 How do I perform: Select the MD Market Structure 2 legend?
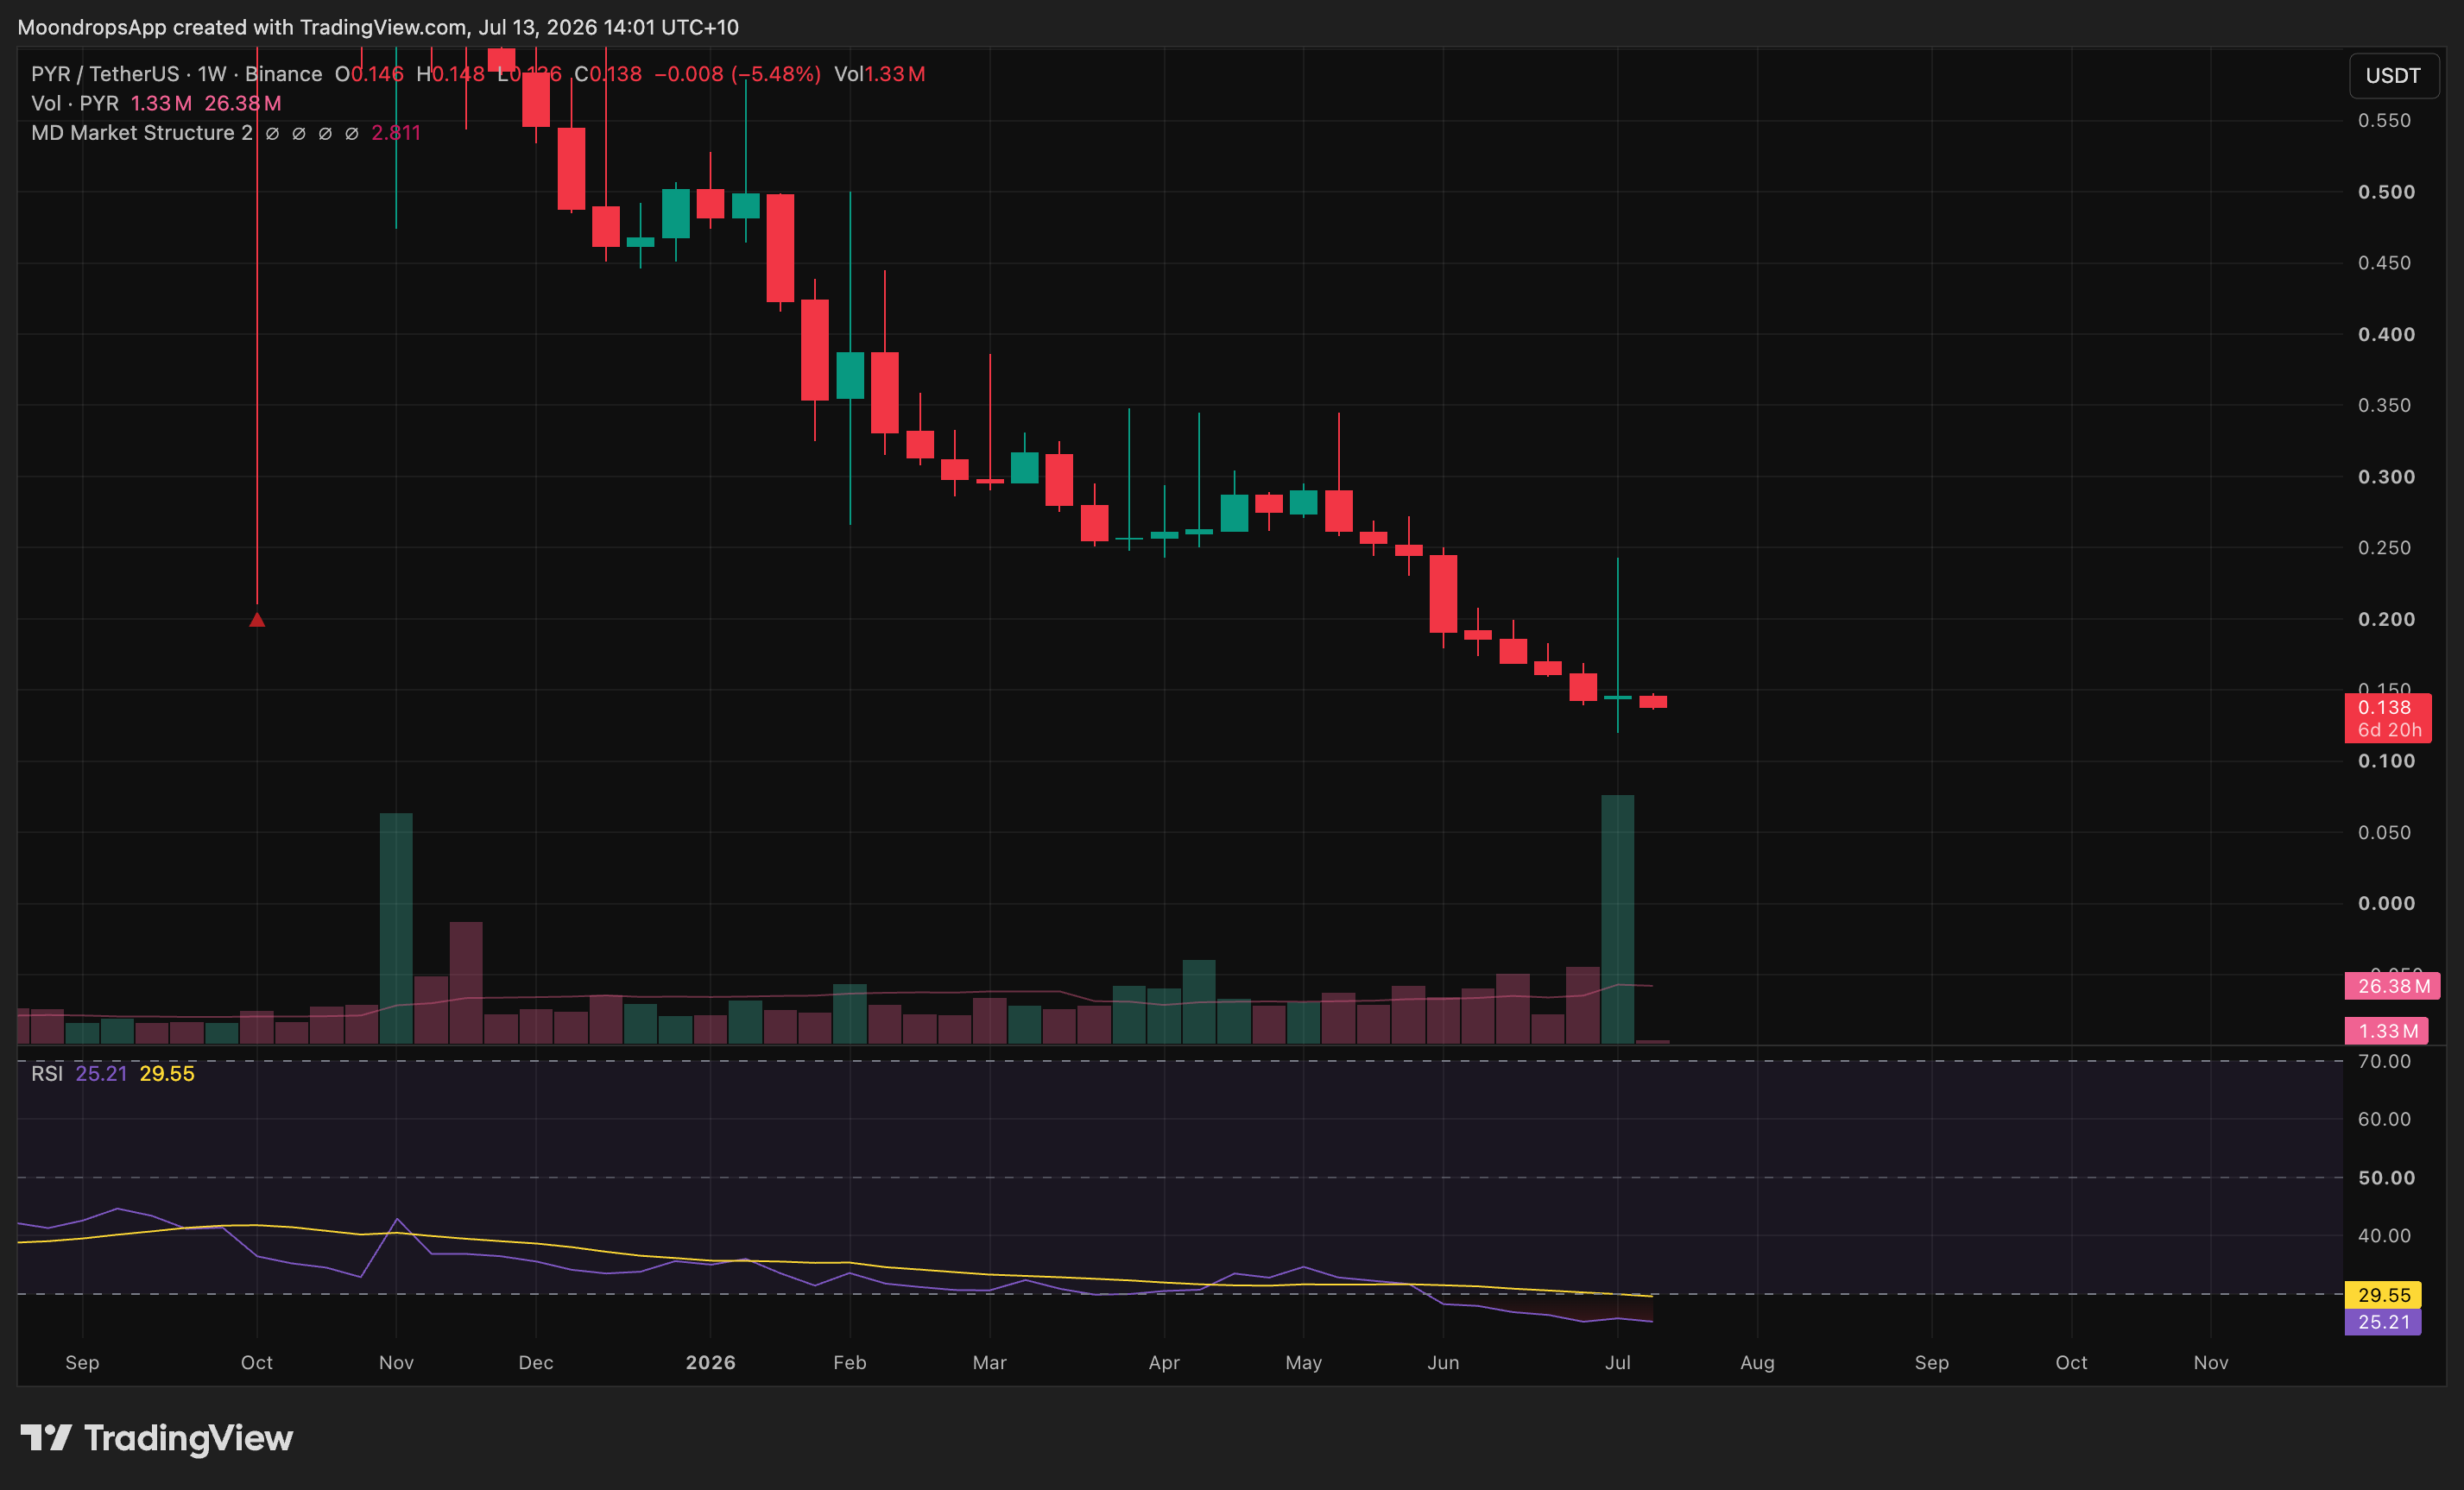pos(141,133)
